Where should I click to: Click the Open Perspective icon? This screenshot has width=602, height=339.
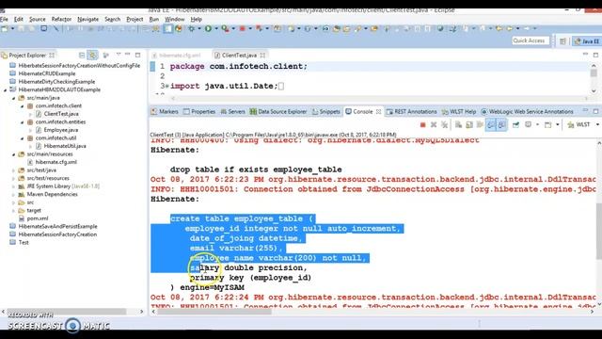click(x=562, y=41)
